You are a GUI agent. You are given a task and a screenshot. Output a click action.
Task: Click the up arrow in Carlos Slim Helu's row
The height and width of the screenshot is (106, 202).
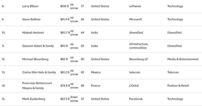[x=74, y=72]
